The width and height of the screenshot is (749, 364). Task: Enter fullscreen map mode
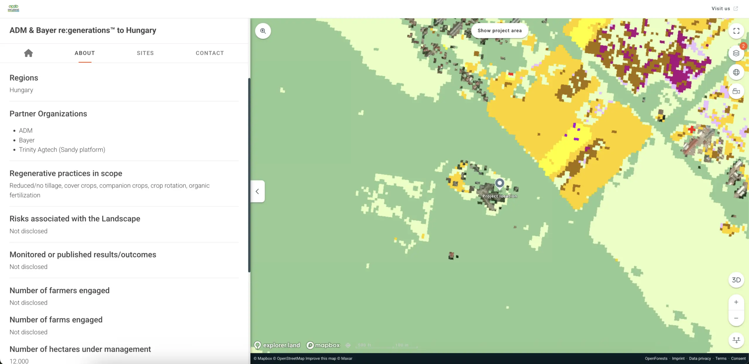point(736,31)
